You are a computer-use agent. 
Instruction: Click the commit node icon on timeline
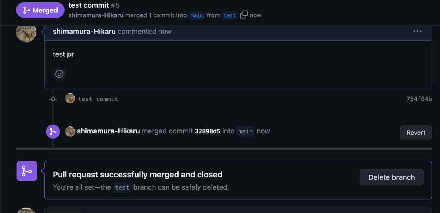53,99
